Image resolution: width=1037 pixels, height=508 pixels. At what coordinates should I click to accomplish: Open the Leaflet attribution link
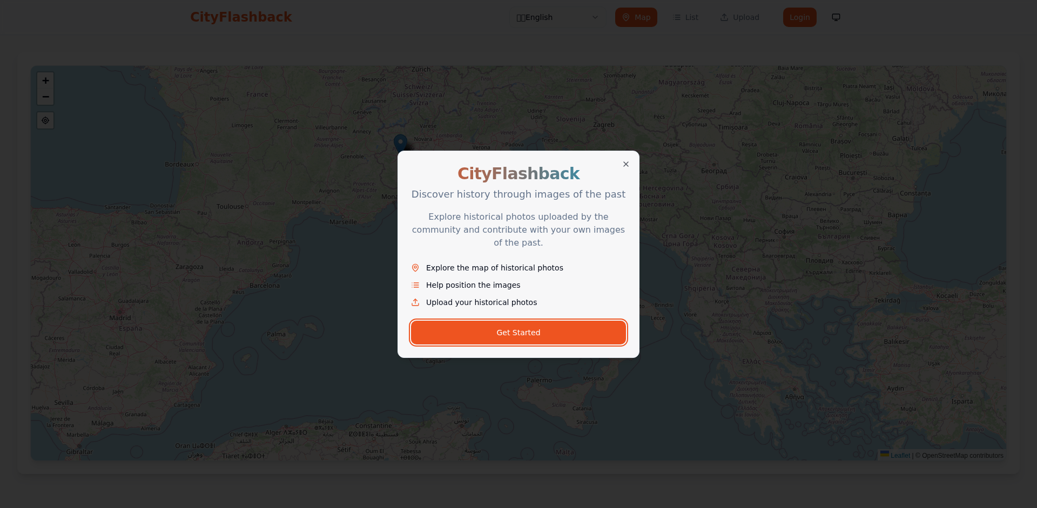click(x=900, y=456)
